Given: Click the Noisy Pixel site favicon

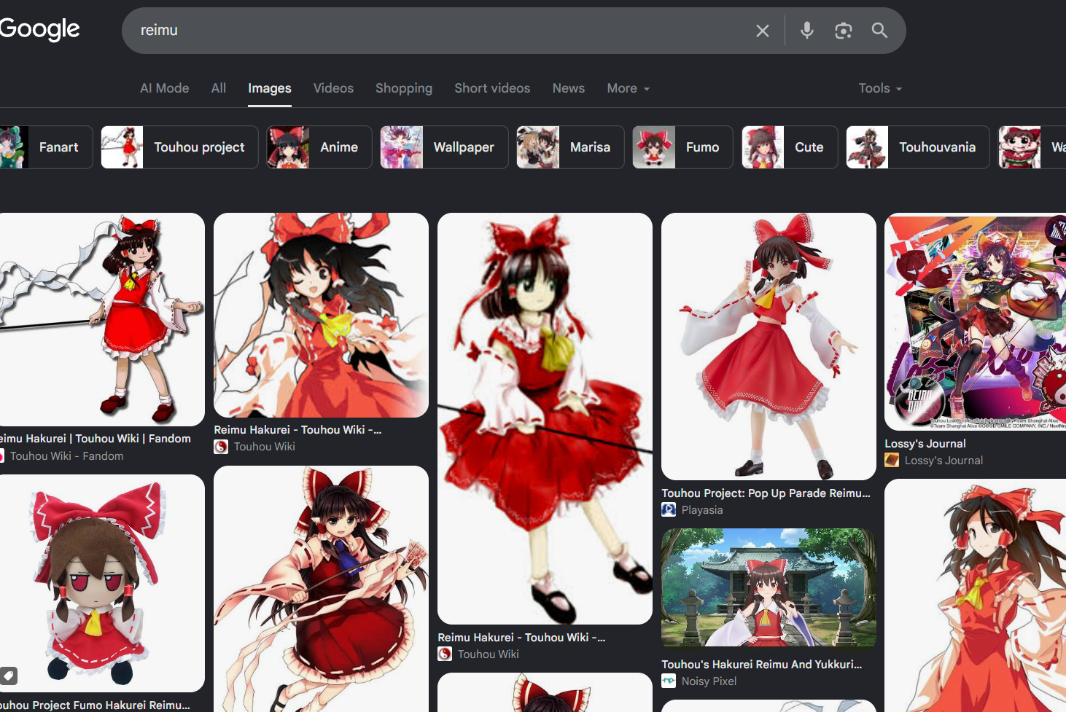Looking at the screenshot, I should 669,681.
